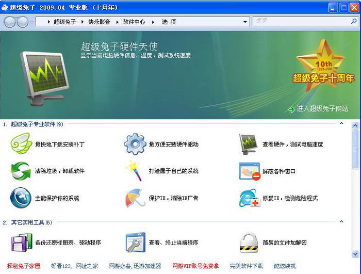The height and width of the screenshot is (274, 361).
Task: Click the padlock file encryption icon
Action: [249, 243]
